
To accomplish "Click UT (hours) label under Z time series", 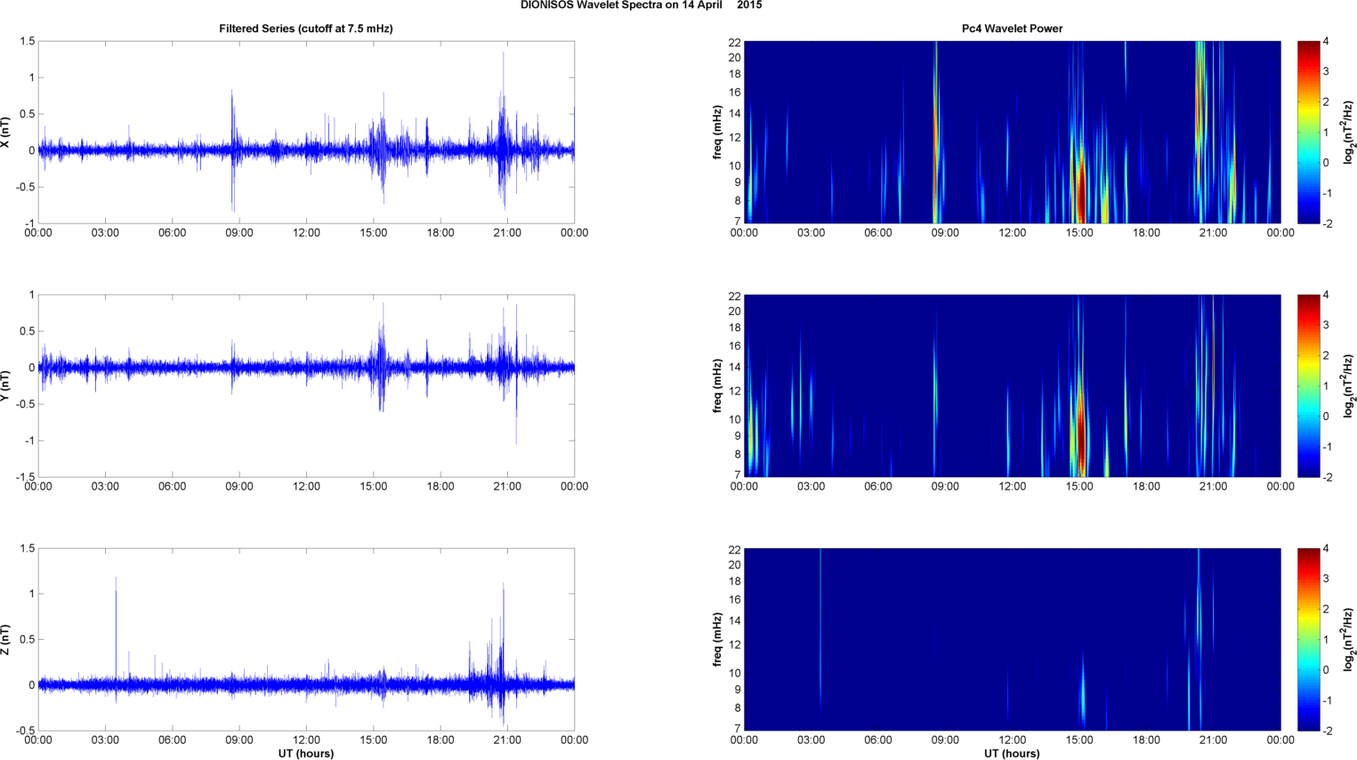I will coord(306,754).
